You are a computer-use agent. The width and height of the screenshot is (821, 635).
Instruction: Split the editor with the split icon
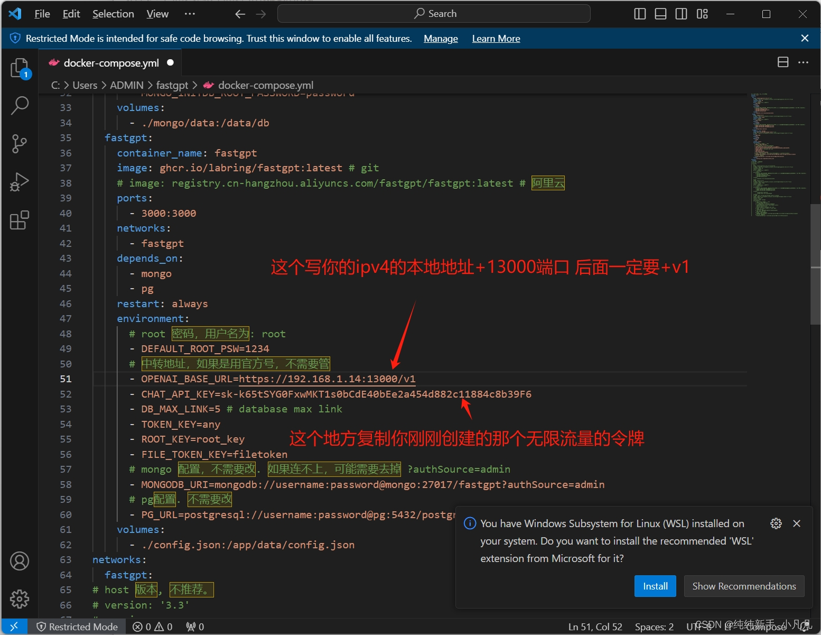coord(783,62)
